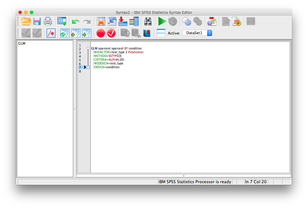The width and height of the screenshot is (308, 208).
Task: Click the 'In 7 Col 20' status indicator
Action: 256,182
